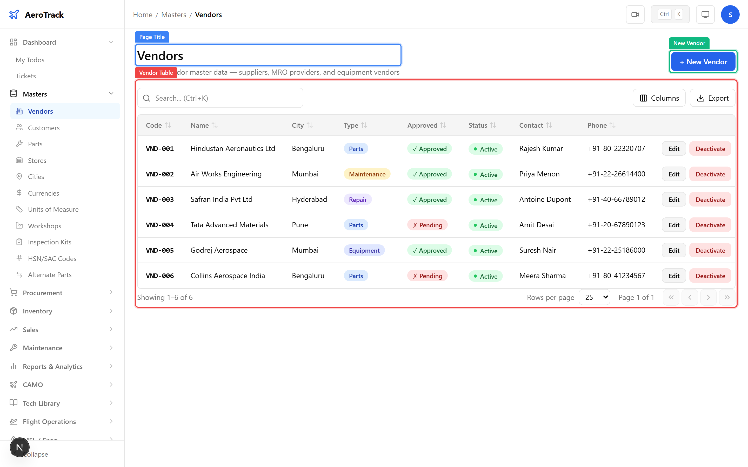This screenshot has width=748, height=467.
Task: Click the Alternate Parts swap icon
Action: pyautogui.click(x=19, y=274)
